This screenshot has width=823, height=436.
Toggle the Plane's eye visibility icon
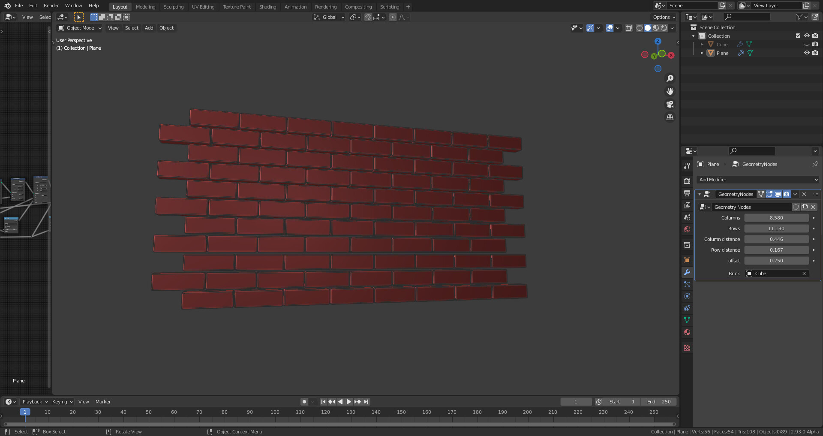click(807, 53)
